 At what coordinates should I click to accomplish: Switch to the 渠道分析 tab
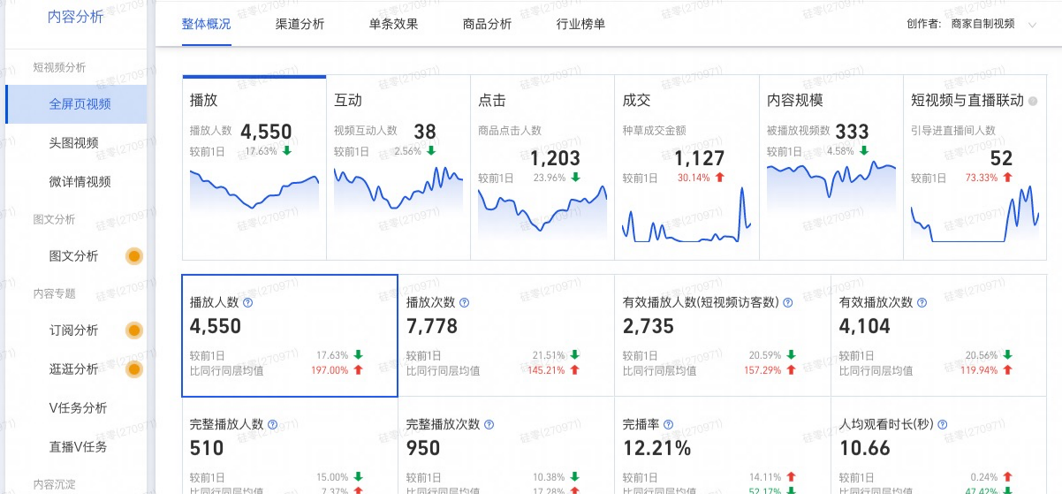[x=300, y=24]
